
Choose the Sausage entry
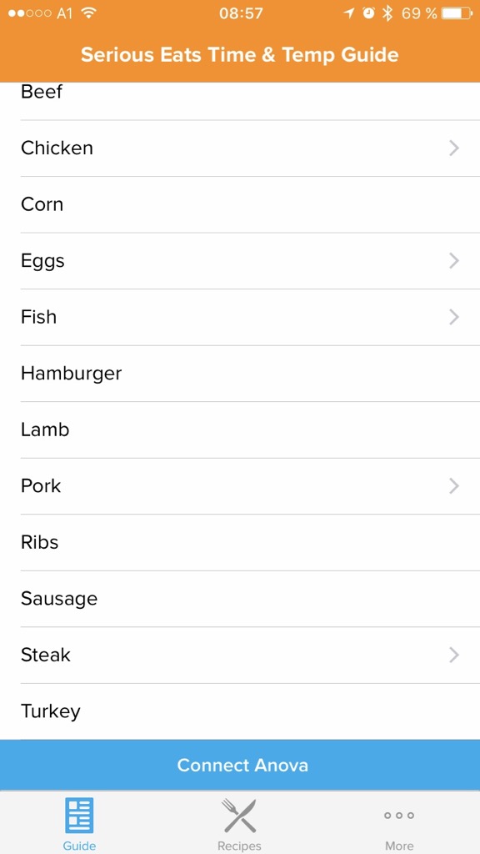point(240,599)
